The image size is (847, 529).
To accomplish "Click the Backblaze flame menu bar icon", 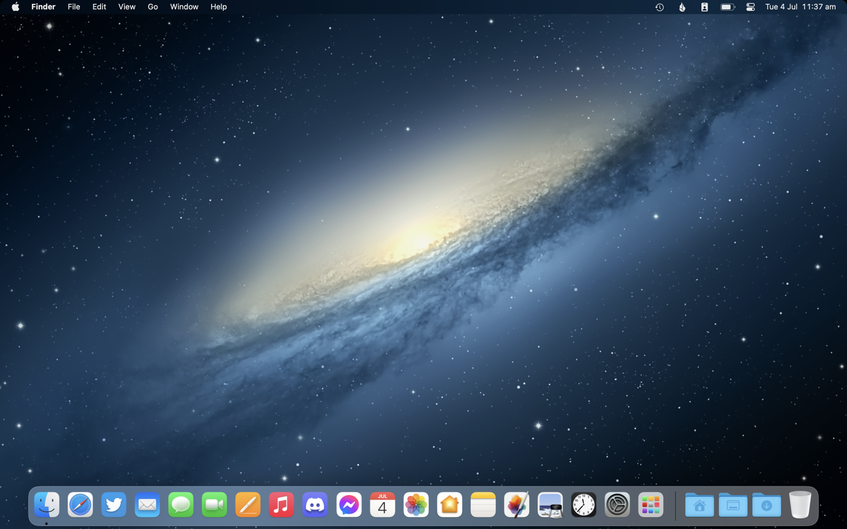I will (x=682, y=7).
